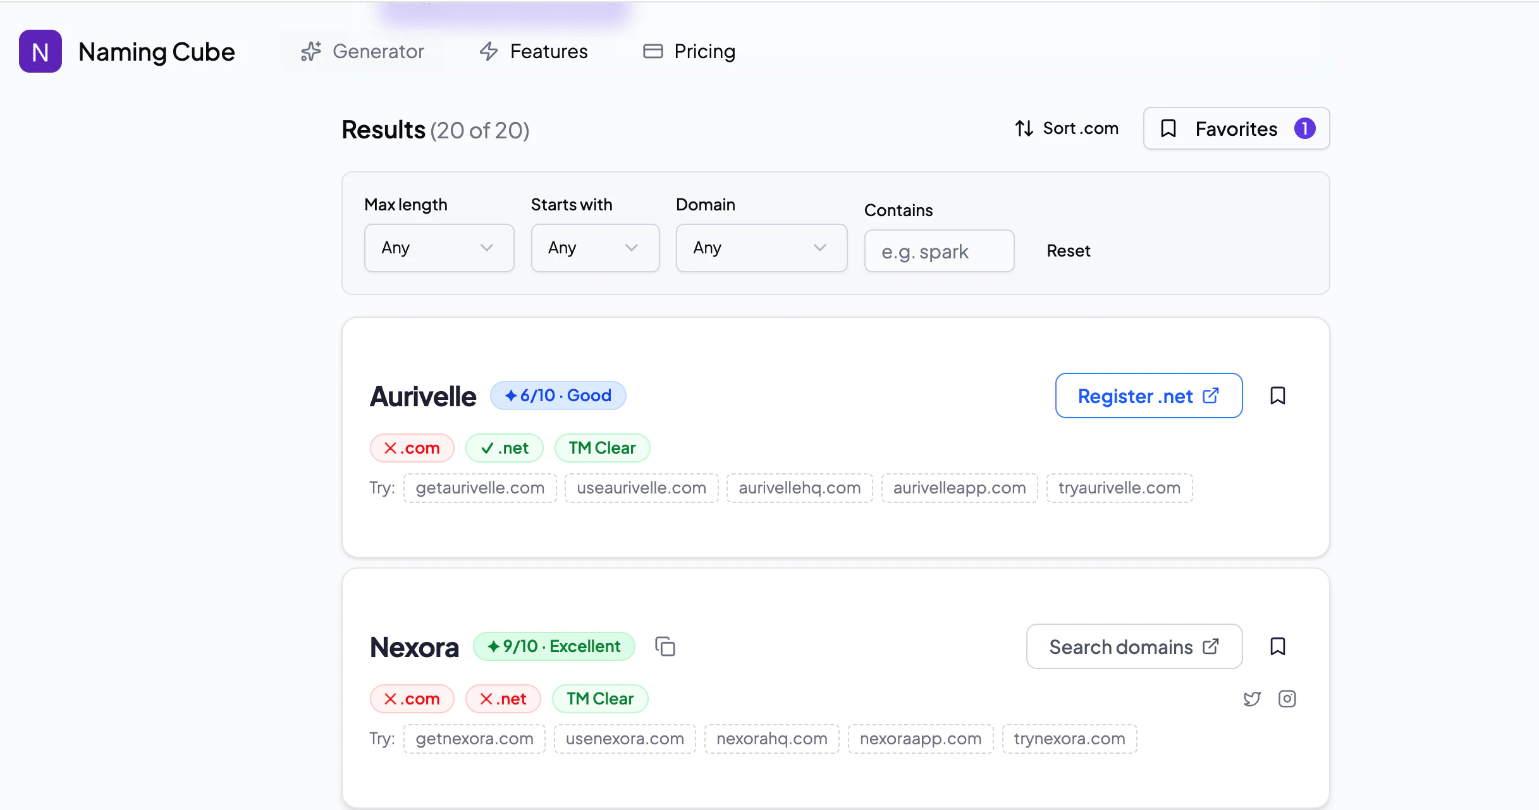The width and height of the screenshot is (1539, 810).
Task: Expand the Domain filter dropdown
Action: tap(761, 248)
